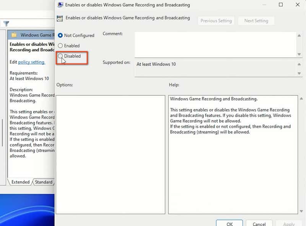The image size is (306, 226).
Task: Click the filter funnel icon
Action: tap(6, 24)
